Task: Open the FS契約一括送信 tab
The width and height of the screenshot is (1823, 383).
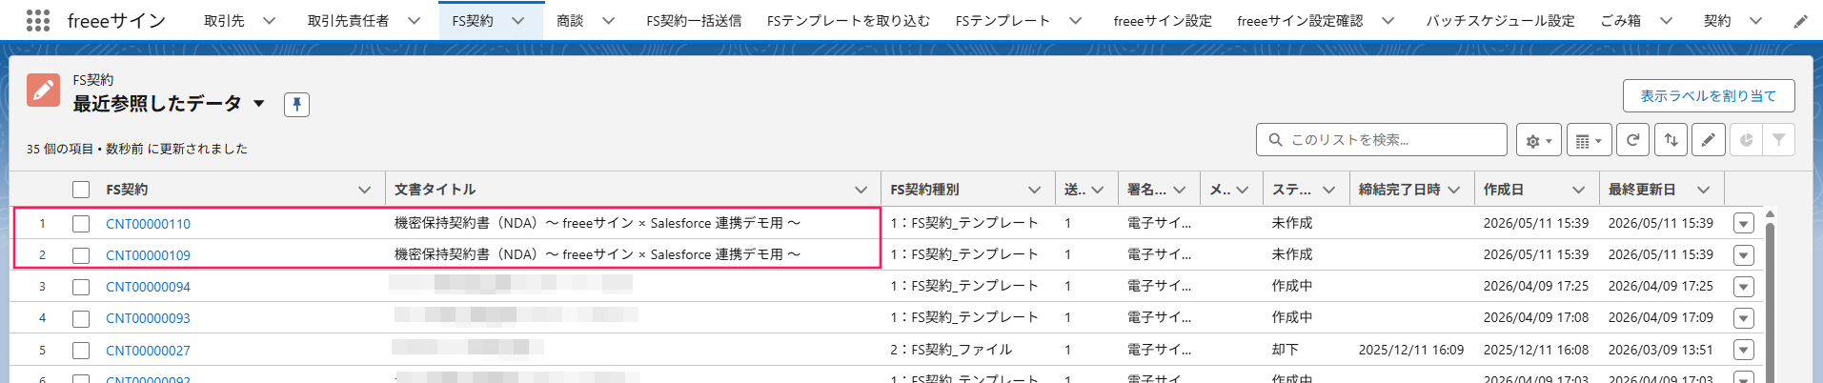Action: coord(694,21)
